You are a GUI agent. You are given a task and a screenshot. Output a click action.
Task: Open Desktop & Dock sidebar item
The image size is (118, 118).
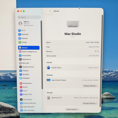27,67
